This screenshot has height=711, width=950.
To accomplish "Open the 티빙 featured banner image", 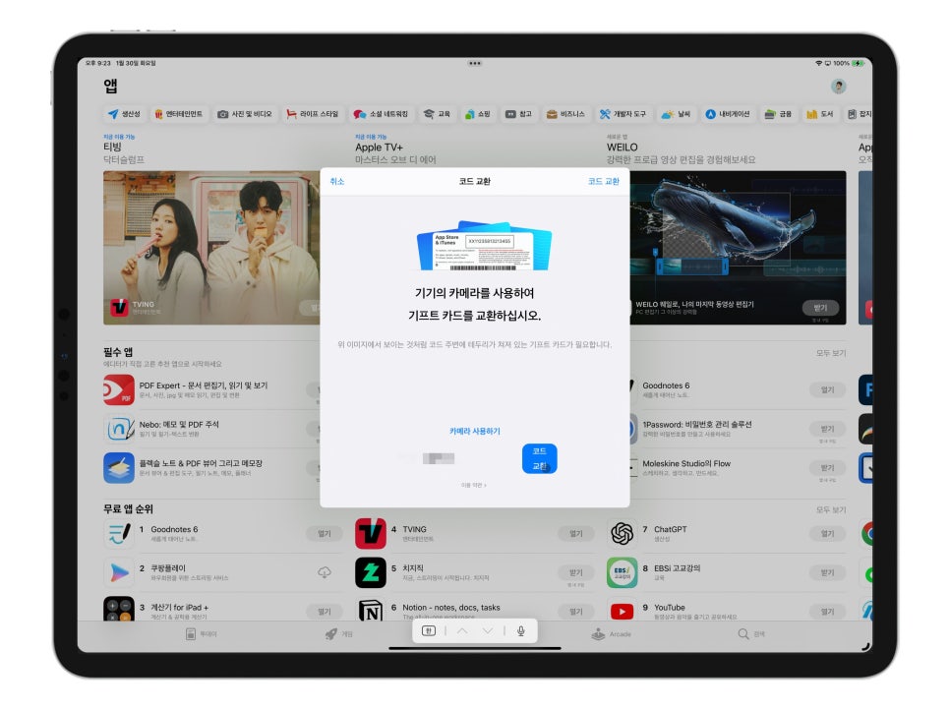I will pyautogui.click(x=211, y=248).
